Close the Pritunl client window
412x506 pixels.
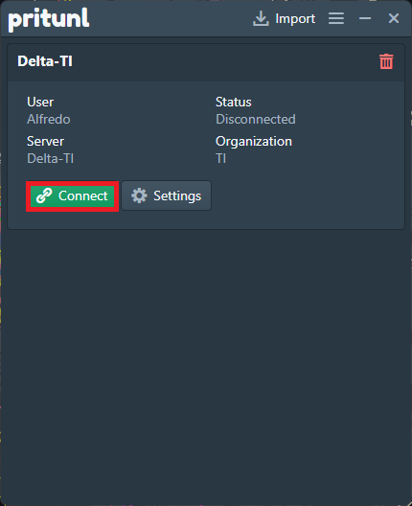pos(394,18)
